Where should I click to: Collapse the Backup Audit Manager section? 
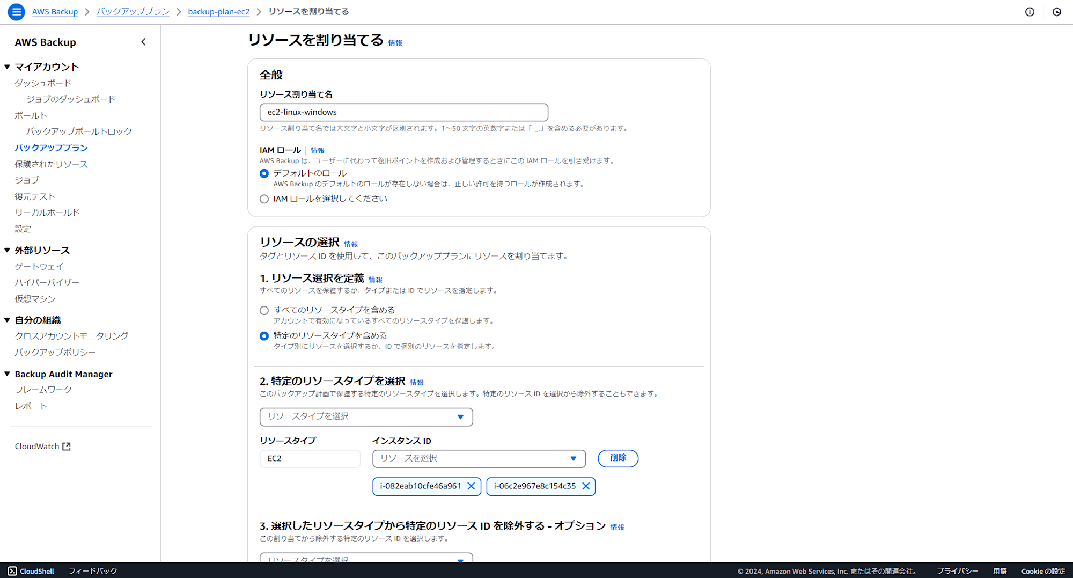coord(7,374)
